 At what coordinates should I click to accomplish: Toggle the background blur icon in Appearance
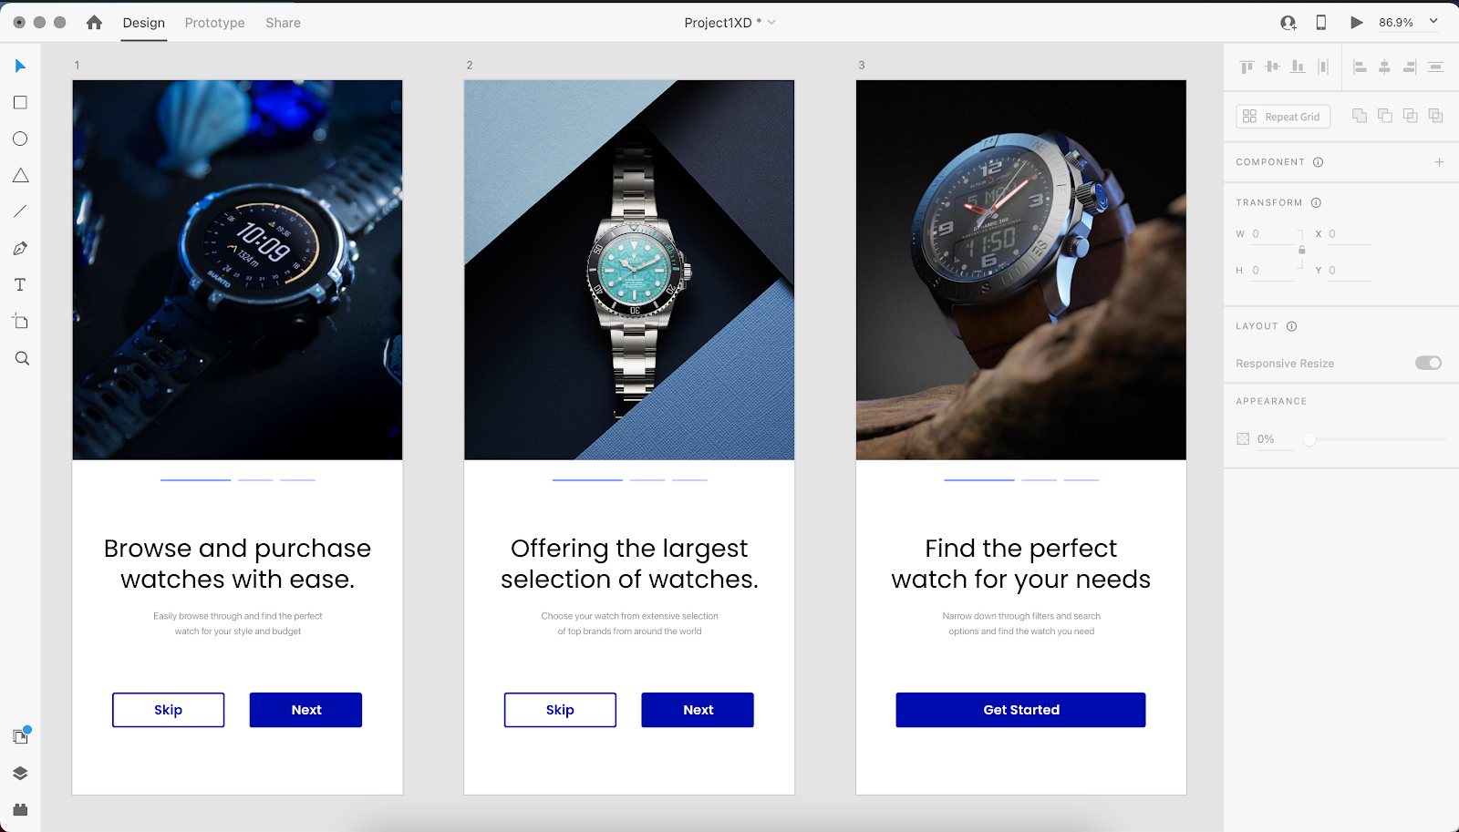point(1243,438)
